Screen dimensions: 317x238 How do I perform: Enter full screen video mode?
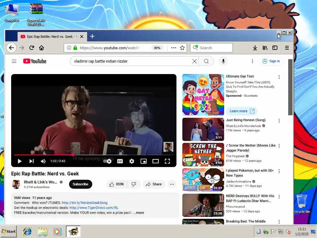(167, 161)
